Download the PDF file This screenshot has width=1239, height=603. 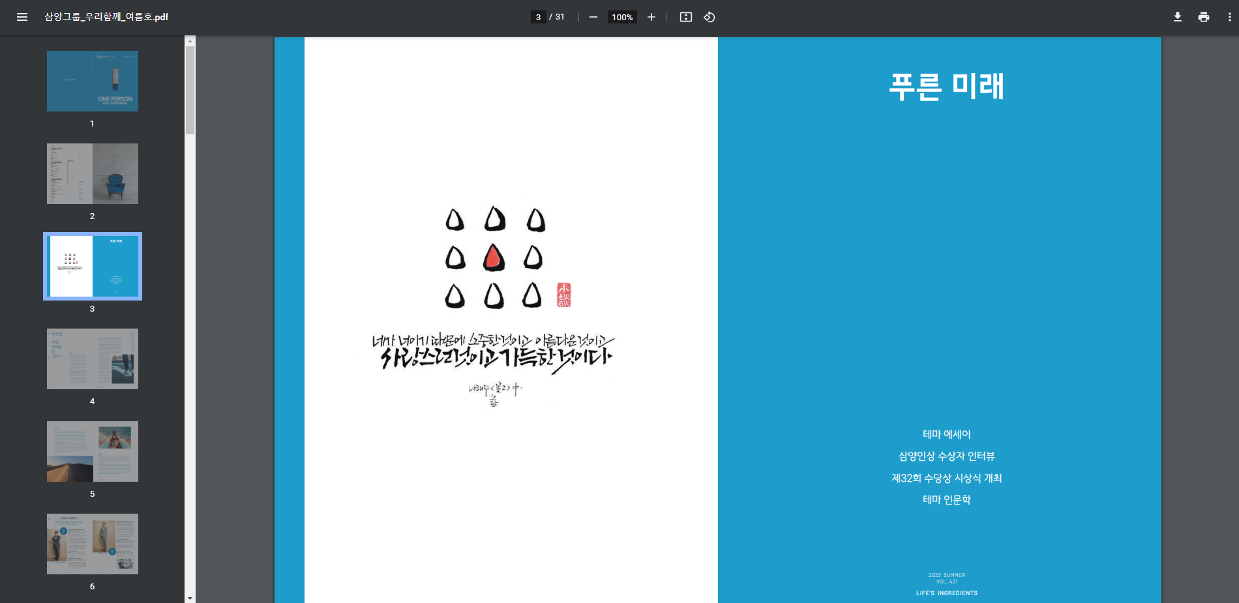click(1177, 17)
